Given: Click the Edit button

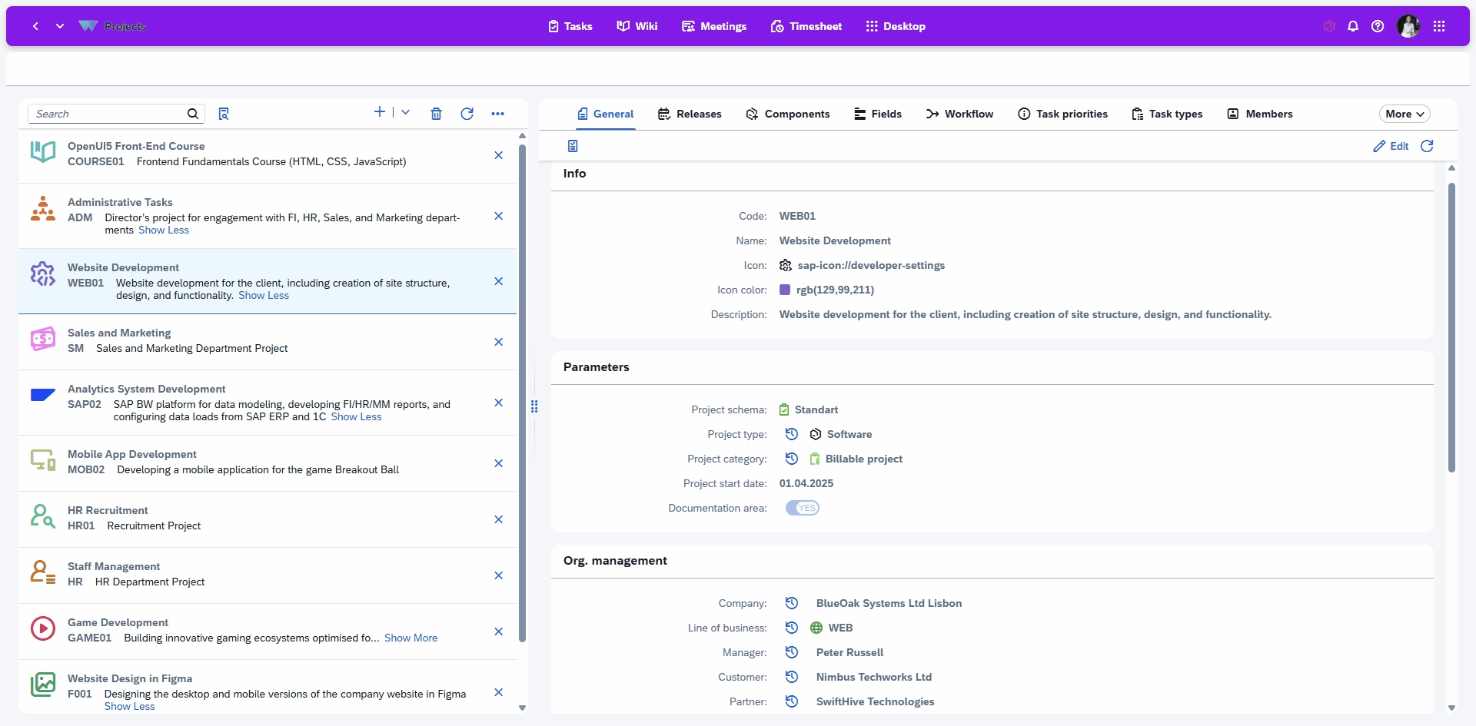Looking at the screenshot, I should click(x=1391, y=146).
